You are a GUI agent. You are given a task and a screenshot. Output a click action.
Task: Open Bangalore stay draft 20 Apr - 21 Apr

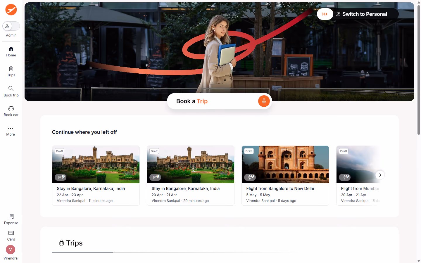(x=191, y=176)
